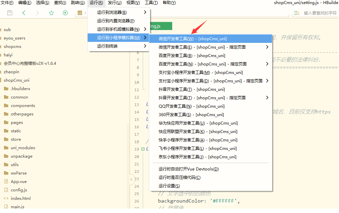Run in 京东小程序开发者工具(J)
339x213 pixels.
(210, 157)
